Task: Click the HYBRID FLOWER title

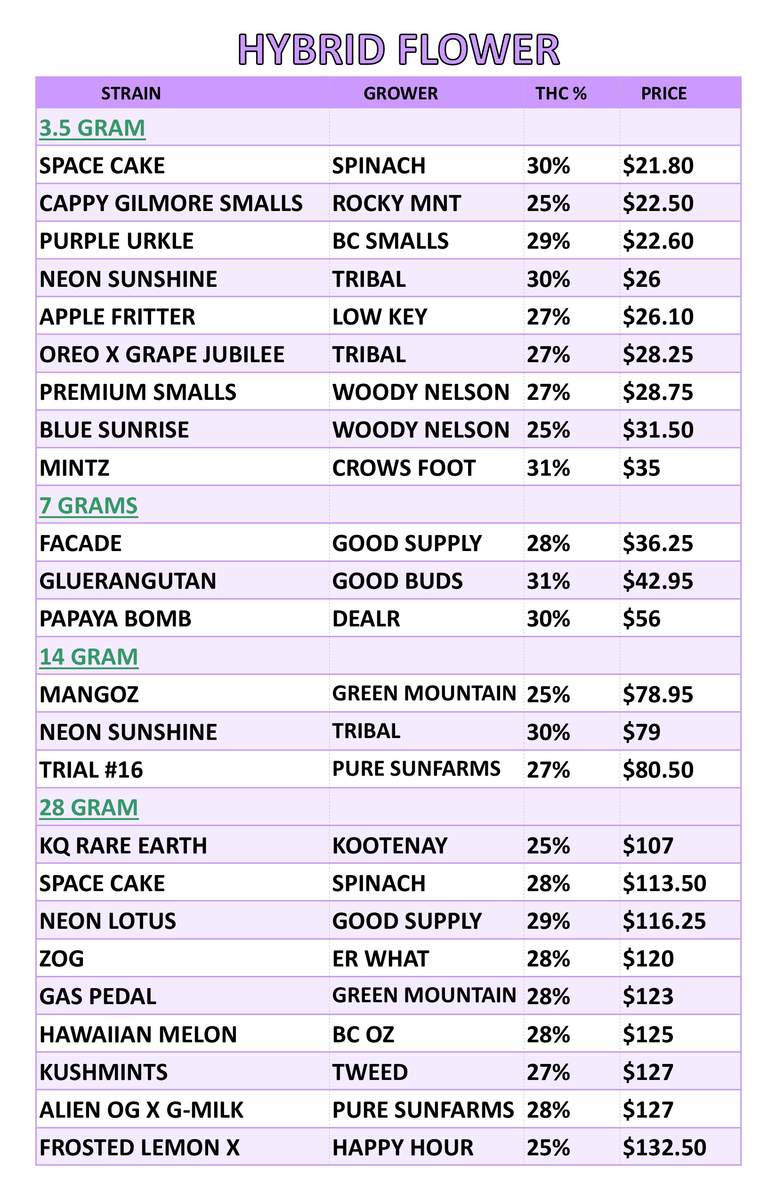Action: coord(398,49)
